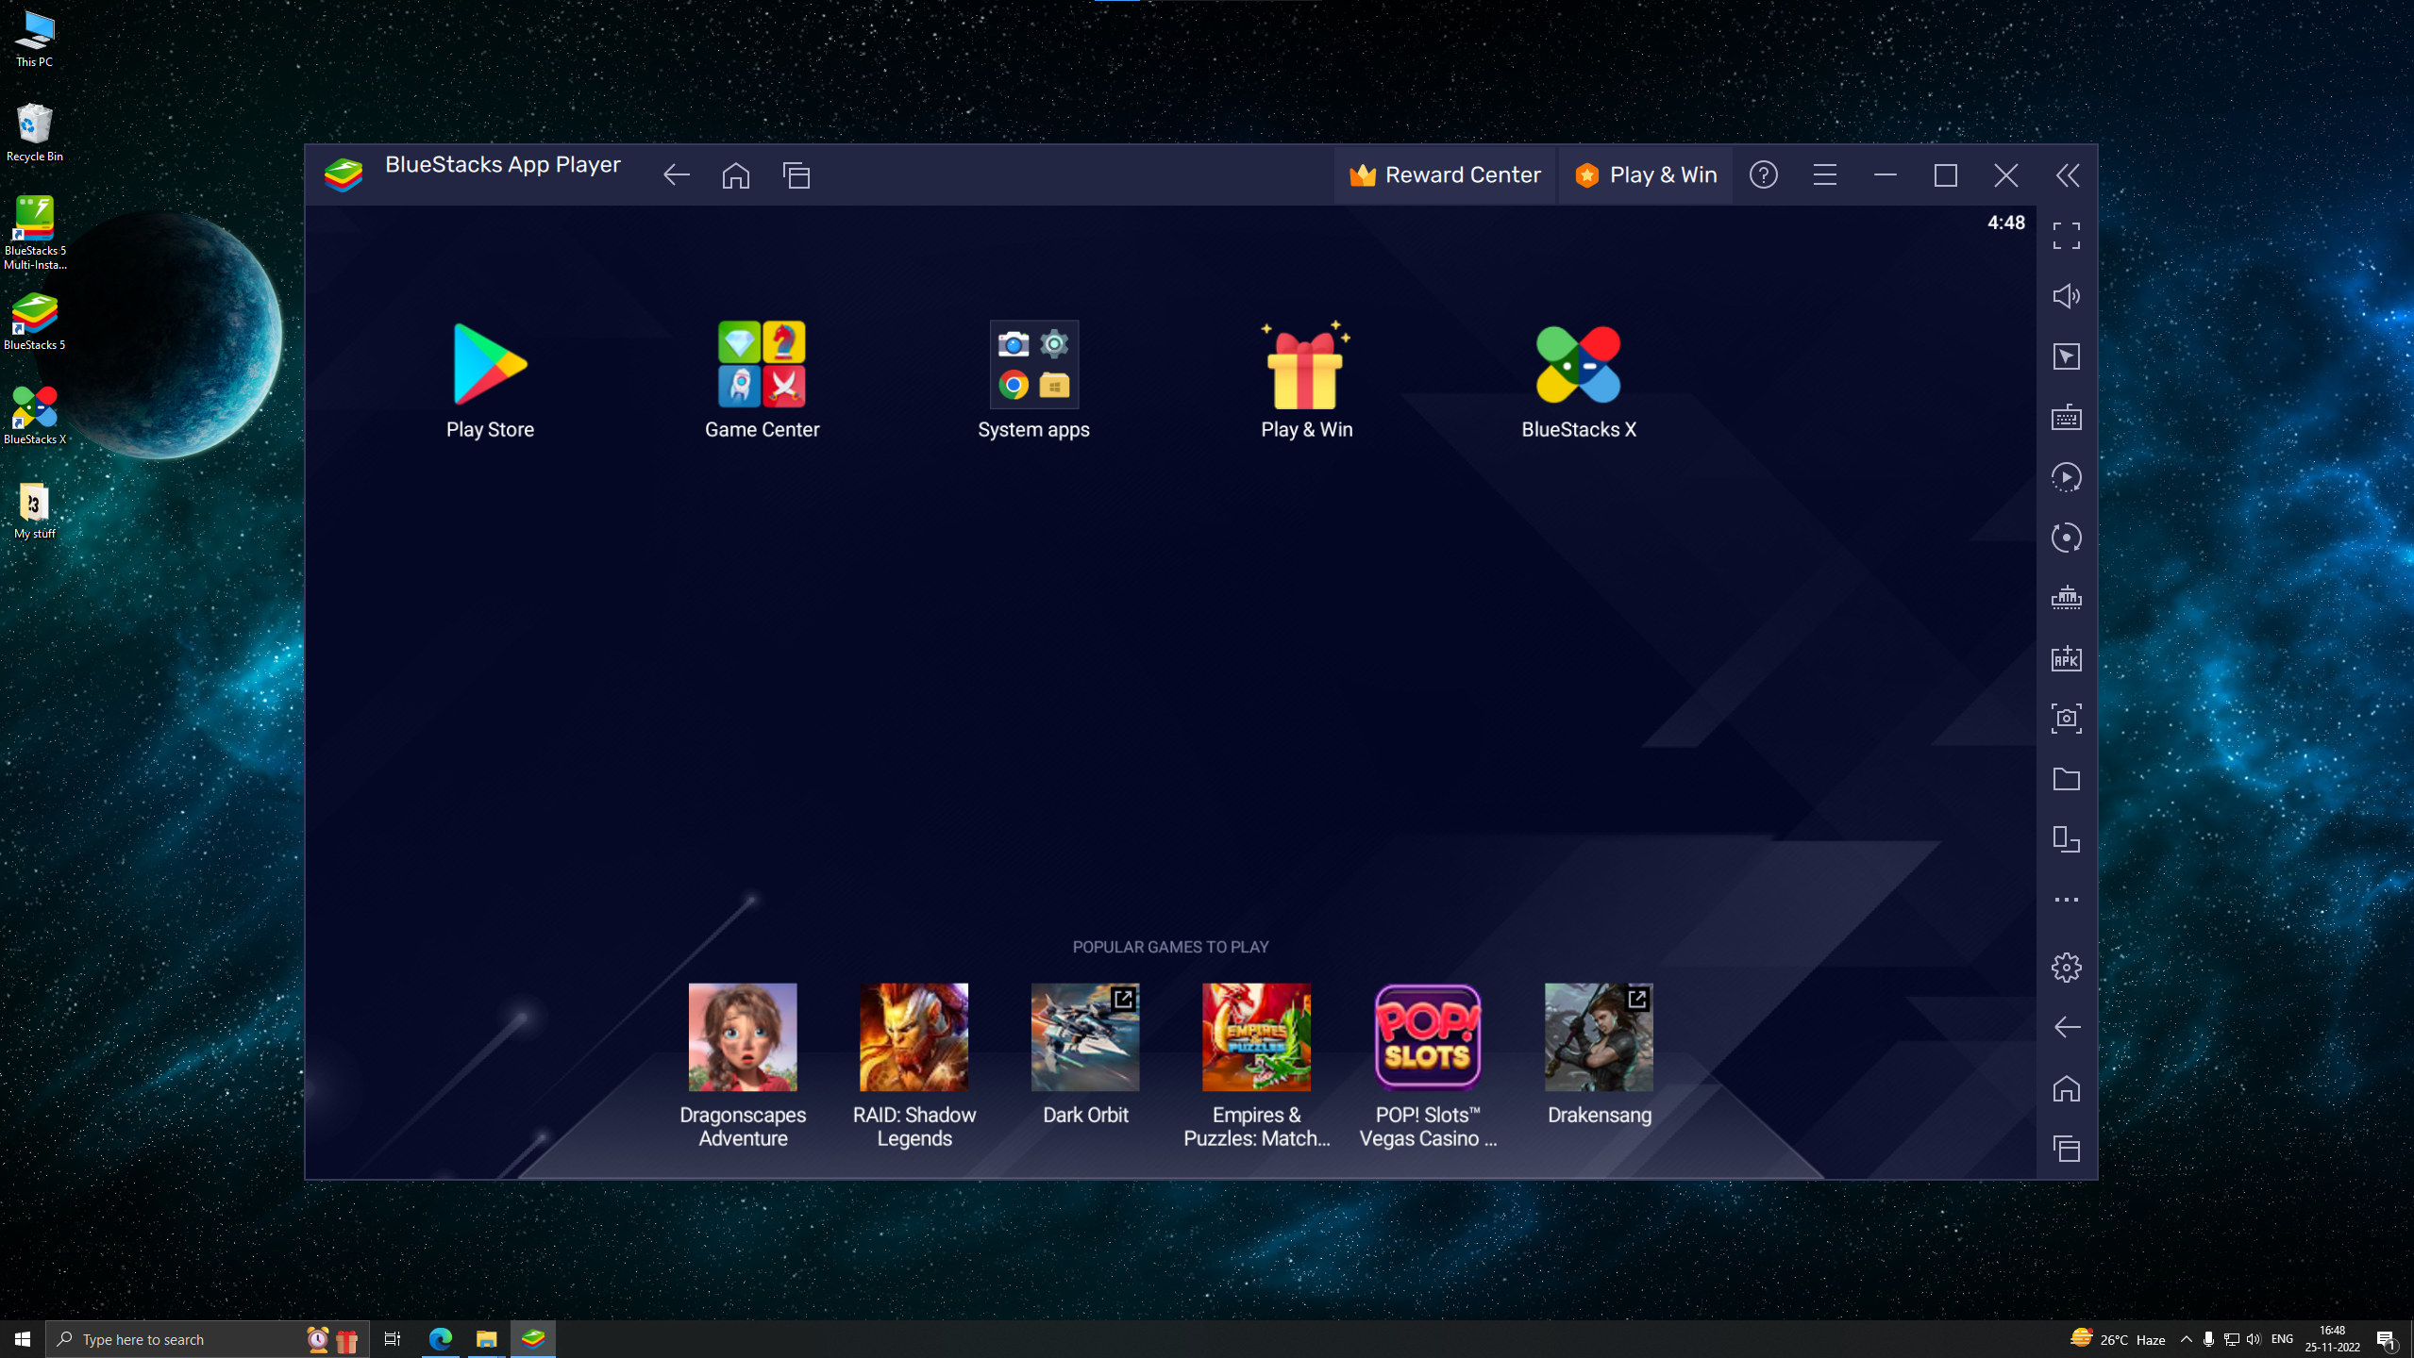The image size is (2414, 1358).
Task: Open the Windows Start menu
Action: (x=23, y=1339)
